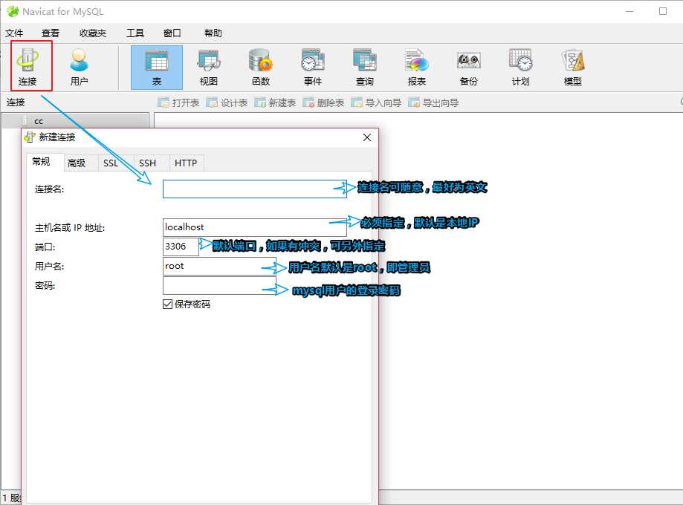Image resolution: width=683 pixels, height=505 pixels.
Task: Open the 事件 (Event) toolbar icon
Action: [x=313, y=68]
